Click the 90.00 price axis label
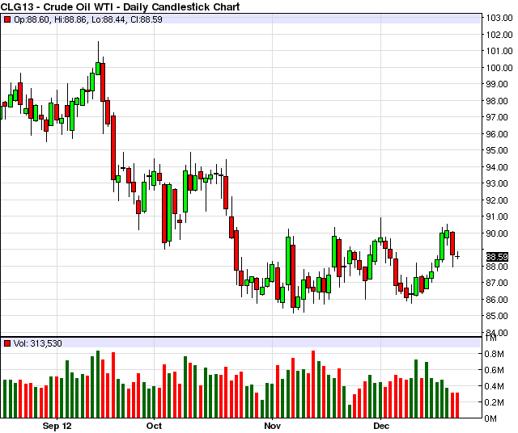518x433 pixels. click(x=497, y=233)
